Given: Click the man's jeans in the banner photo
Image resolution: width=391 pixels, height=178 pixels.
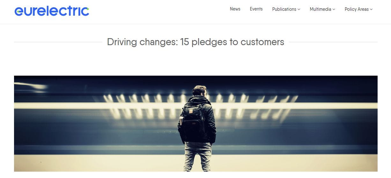Looking at the screenshot, I should tap(198, 157).
